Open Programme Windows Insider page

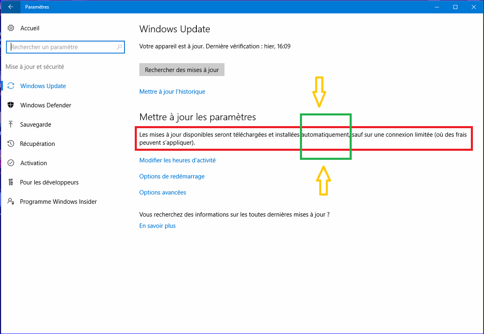pos(58,202)
